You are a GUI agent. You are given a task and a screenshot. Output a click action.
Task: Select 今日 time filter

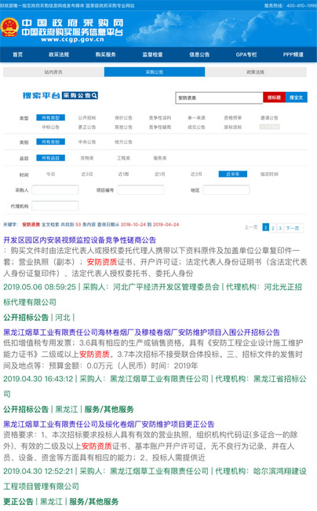(50, 174)
